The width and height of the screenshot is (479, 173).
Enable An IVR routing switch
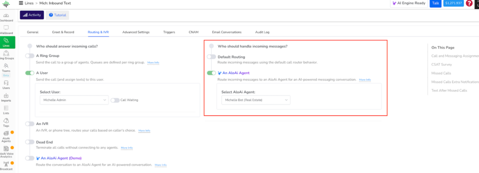coord(29,124)
